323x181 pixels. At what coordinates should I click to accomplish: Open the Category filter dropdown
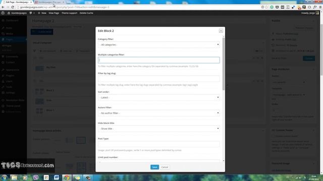(x=159, y=45)
